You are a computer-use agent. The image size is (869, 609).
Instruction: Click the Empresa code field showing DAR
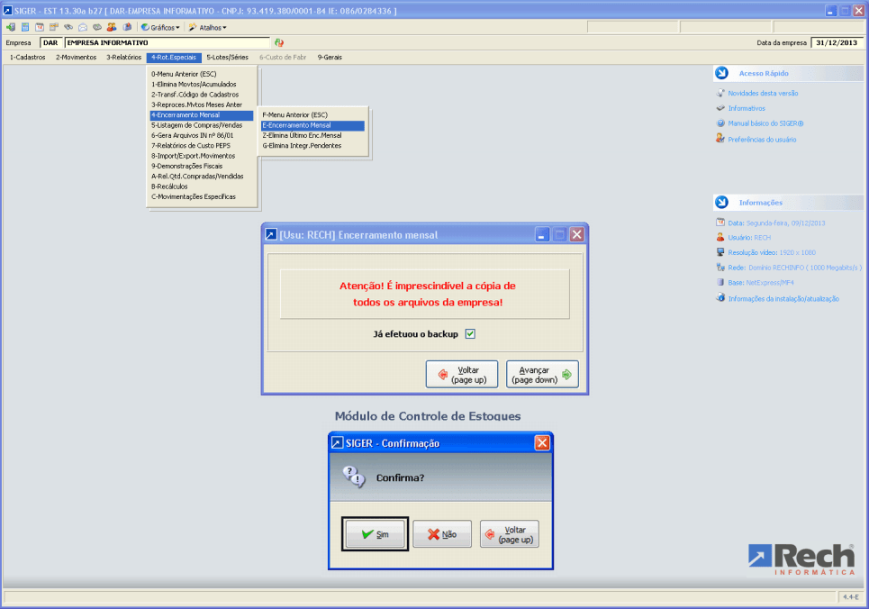pos(51,42)
